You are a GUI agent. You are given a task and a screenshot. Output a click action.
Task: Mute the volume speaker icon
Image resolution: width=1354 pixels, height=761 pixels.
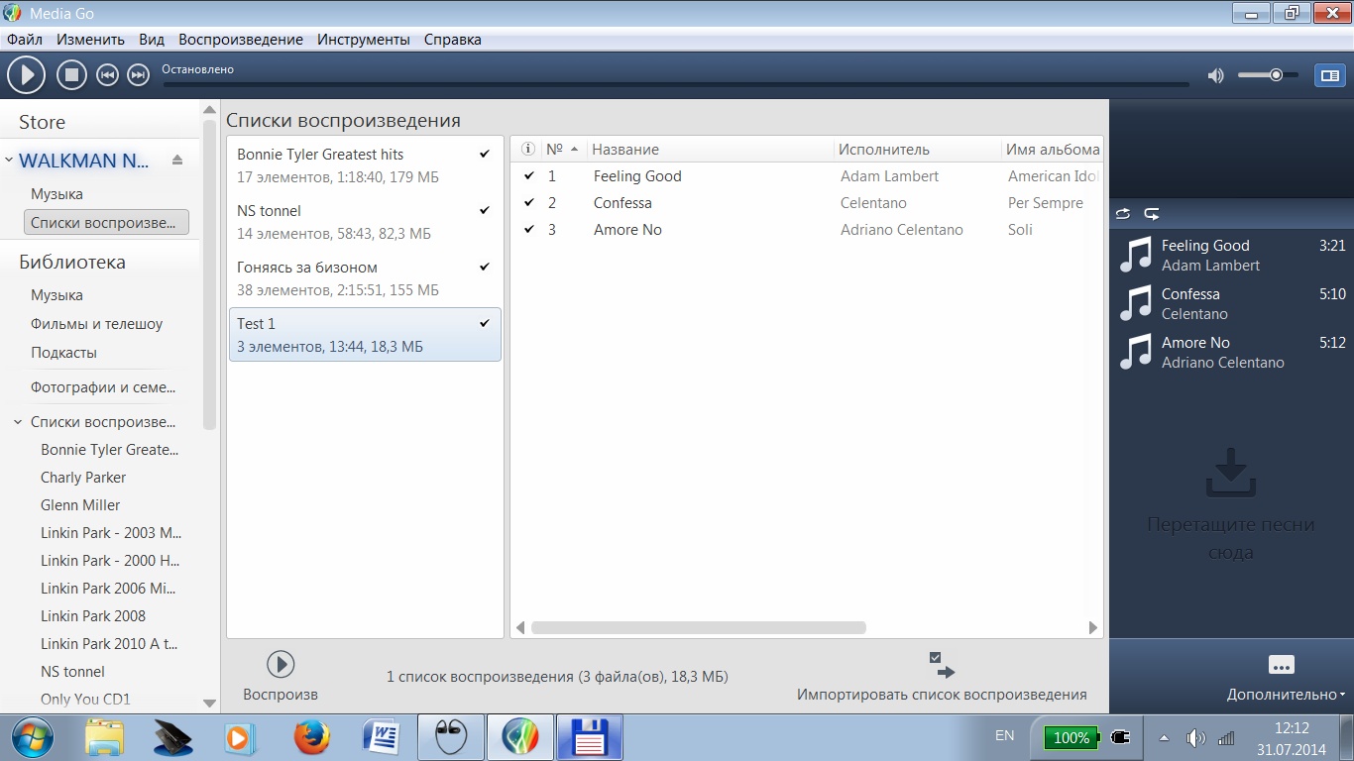pos(1215,75)
